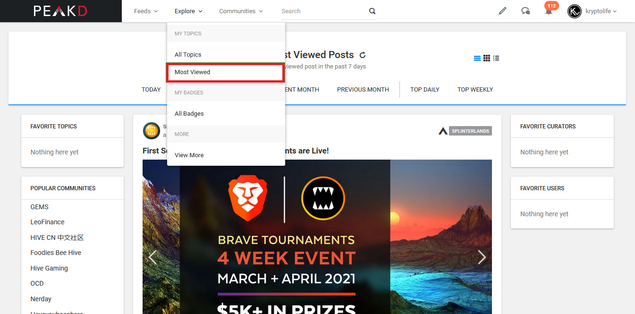Open the kryptolife account dropdown

pos(601,11)
